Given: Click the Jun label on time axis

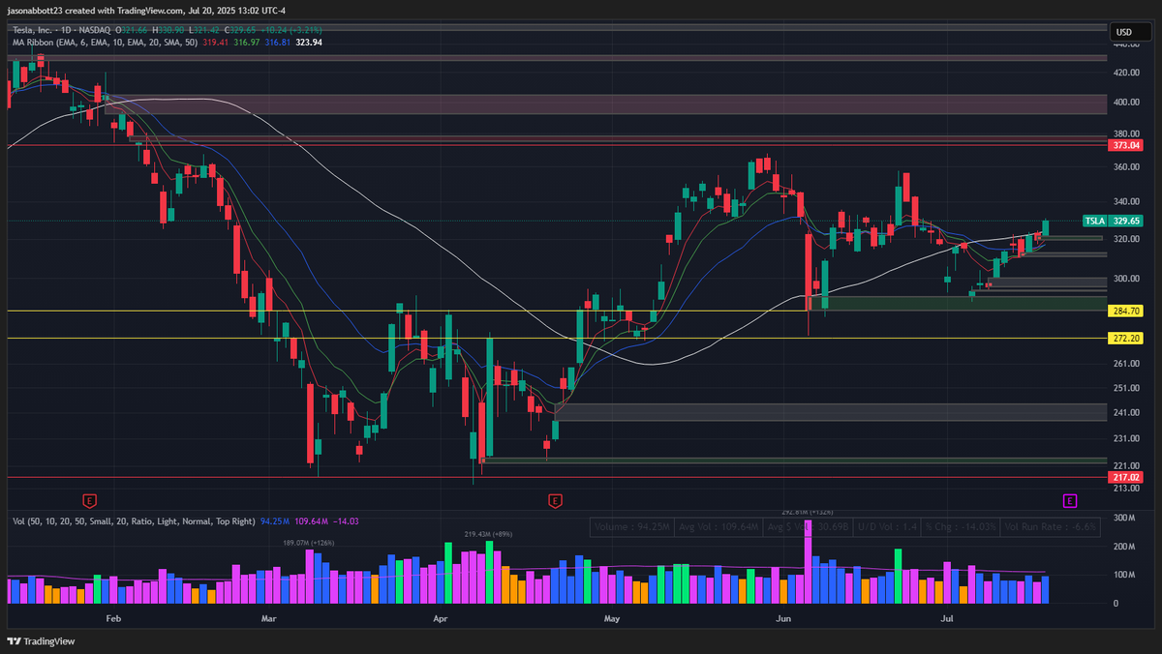Looking at the screenshot, I should pyautogui.click(x=782, y=616).
